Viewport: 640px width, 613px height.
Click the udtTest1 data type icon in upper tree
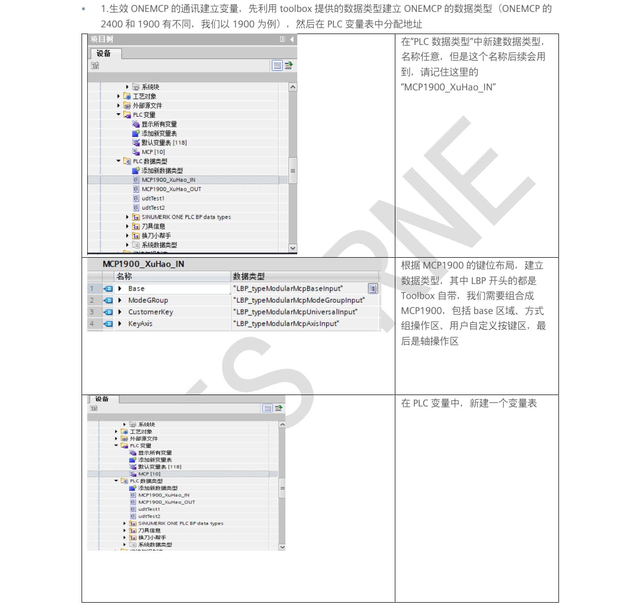tap(136, 198)
